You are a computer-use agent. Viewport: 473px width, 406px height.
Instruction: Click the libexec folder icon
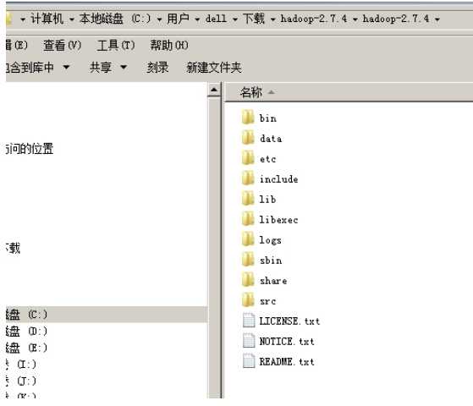pyautogui.click(x=248, y=219)
